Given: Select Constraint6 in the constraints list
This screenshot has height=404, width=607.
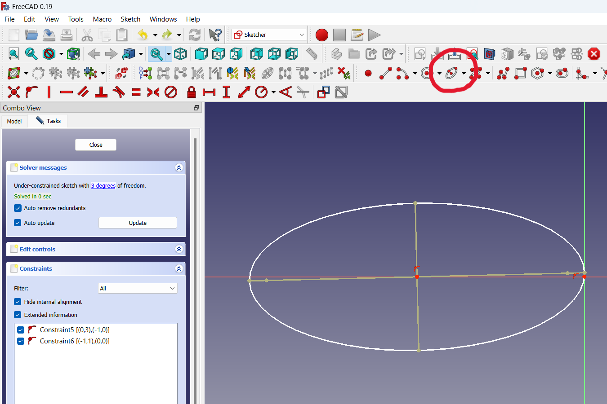Looking at the screenshot, I should [x=96, y=341].
